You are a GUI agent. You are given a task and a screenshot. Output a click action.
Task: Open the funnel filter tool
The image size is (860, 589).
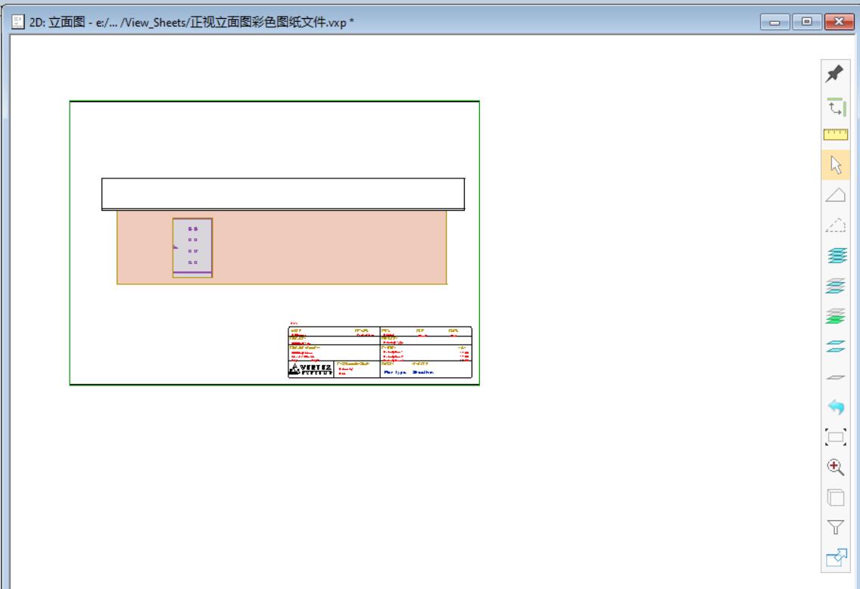835,527
